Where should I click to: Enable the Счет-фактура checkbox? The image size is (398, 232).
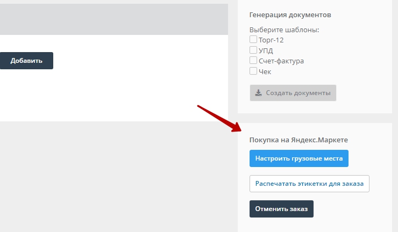(x=253, y=60)
